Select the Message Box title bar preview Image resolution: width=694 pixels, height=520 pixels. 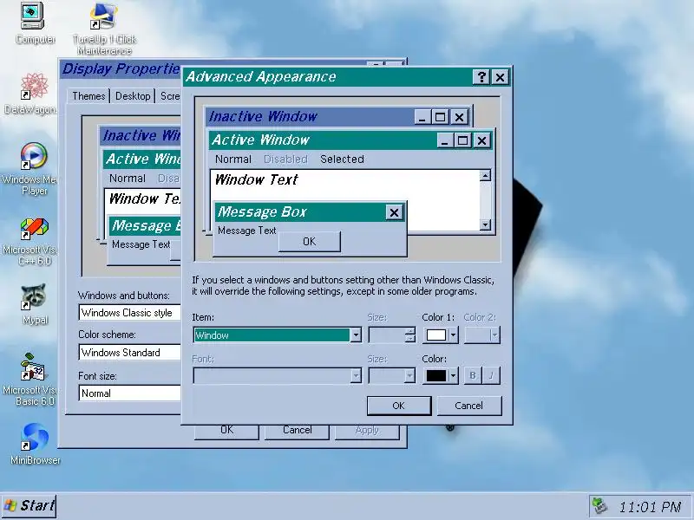[x=300, y=212]
